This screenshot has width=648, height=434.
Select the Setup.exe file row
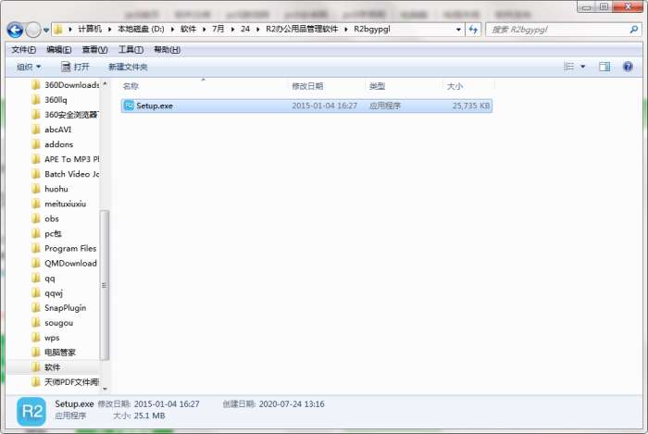(306, 105)
